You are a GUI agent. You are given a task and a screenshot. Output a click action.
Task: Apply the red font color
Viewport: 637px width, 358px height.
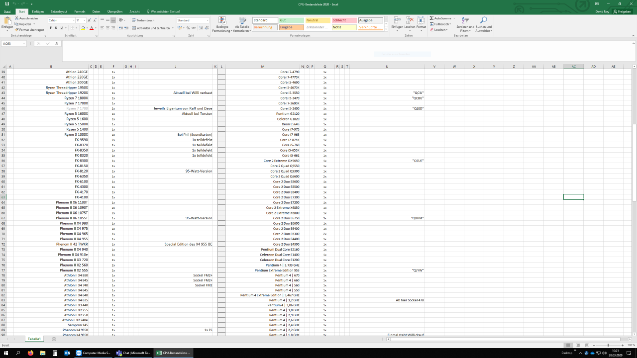[x=92, y=28]
